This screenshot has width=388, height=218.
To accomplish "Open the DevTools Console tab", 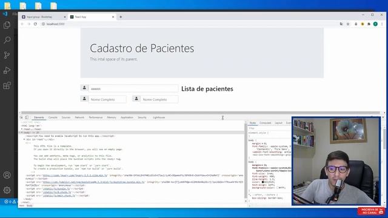I will pos(53,117).
